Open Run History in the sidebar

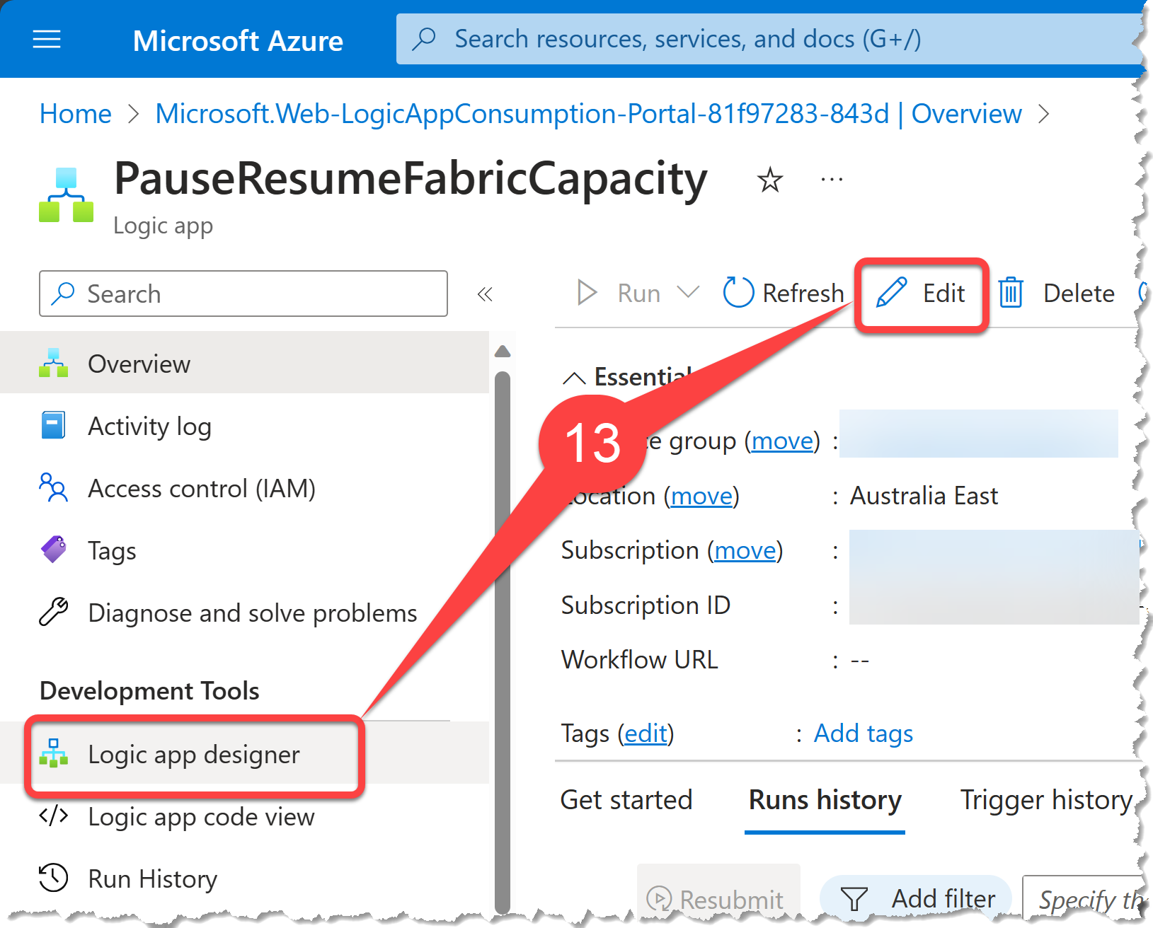[244, 878]
